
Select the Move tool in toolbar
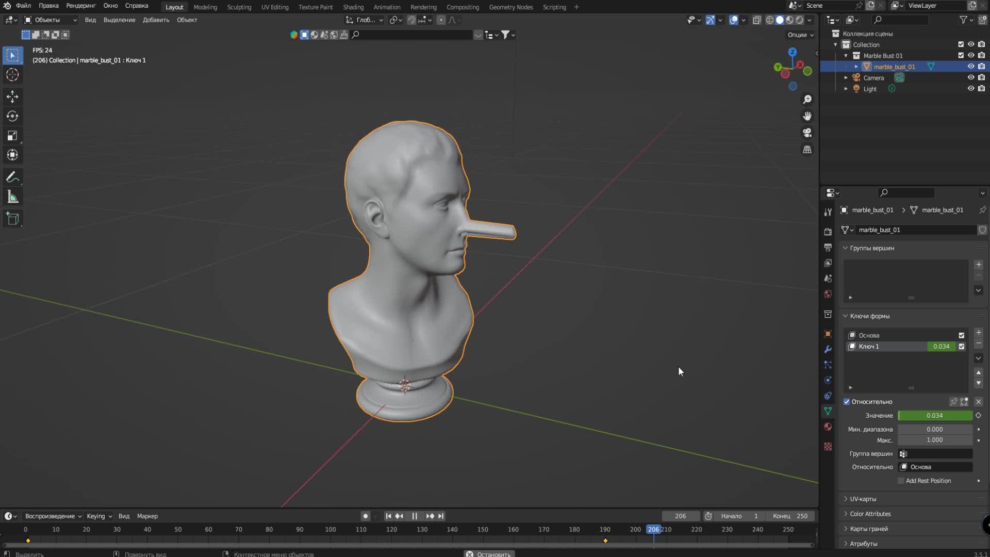coord(12,96)
